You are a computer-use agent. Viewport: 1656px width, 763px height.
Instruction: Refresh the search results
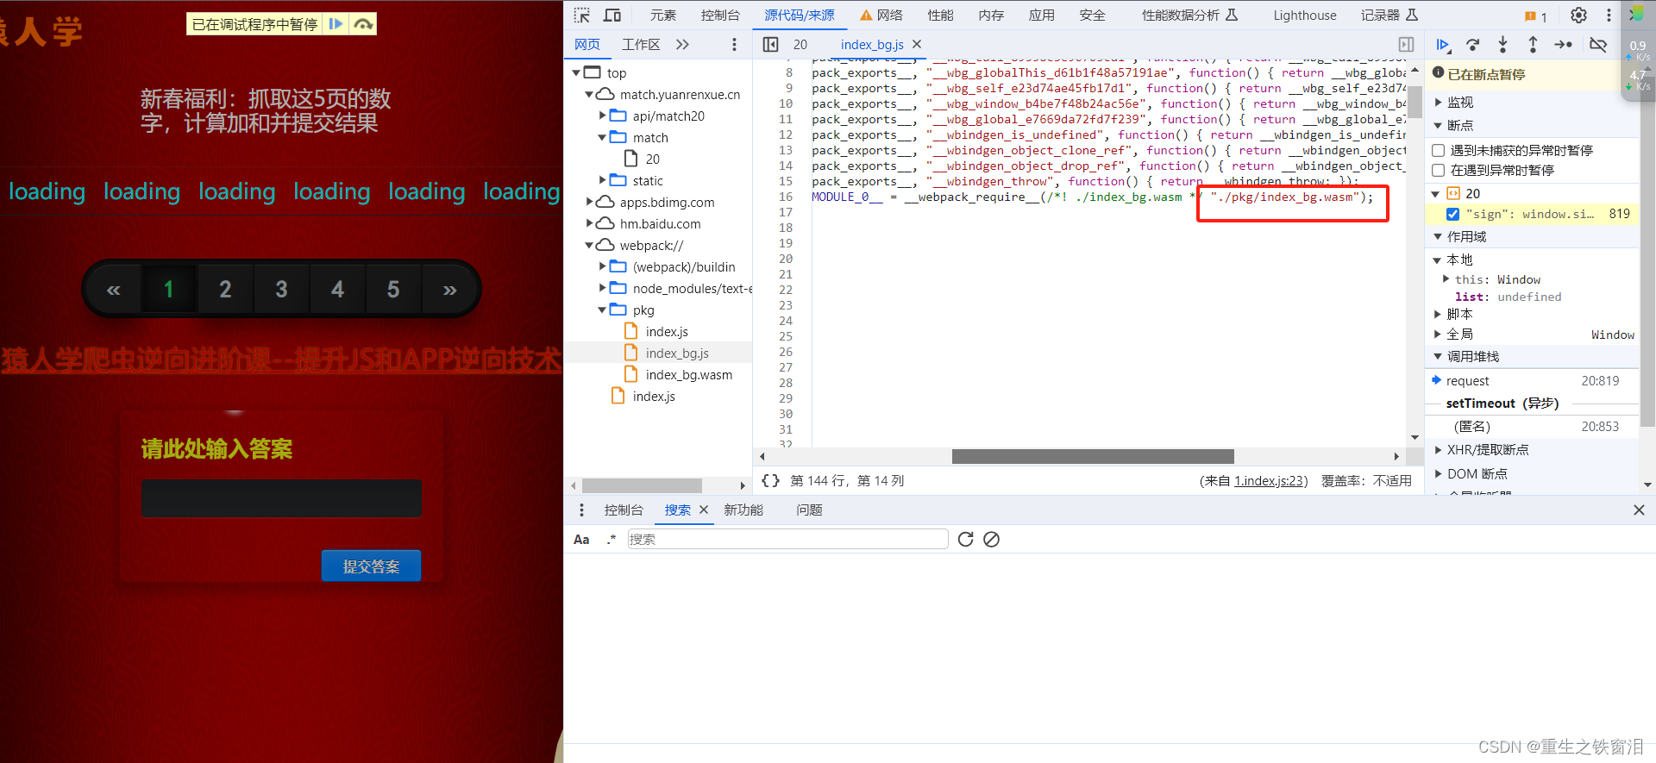(x=965, y=539)
